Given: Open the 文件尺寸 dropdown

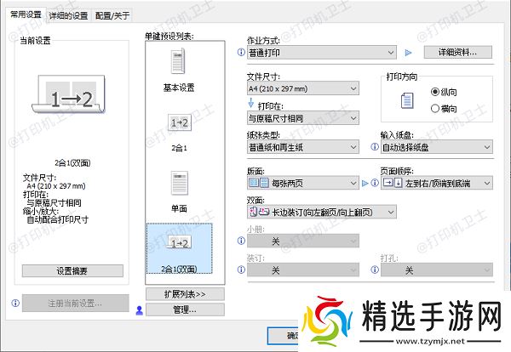Looking at the screenshot, I should pos(303,88).
